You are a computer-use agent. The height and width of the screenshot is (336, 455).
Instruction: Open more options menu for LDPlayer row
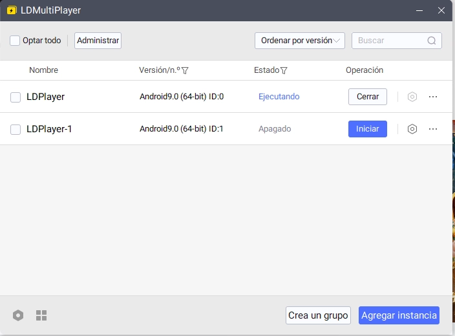(x=432, y=97)
